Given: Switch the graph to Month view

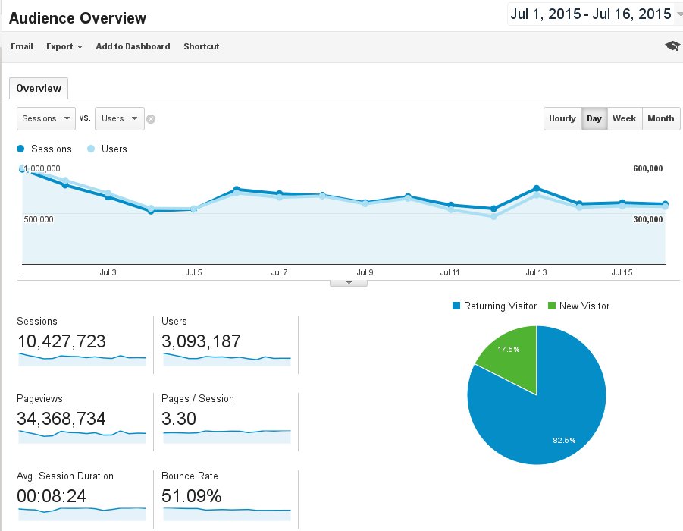Looking at the screenshot, I should click(661, 118).
